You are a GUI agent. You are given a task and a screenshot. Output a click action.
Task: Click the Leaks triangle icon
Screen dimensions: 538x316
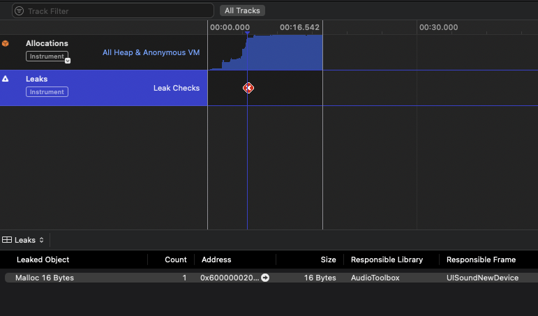tap(5, 79)
